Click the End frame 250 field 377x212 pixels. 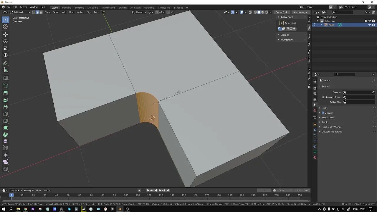click(302, 190)
